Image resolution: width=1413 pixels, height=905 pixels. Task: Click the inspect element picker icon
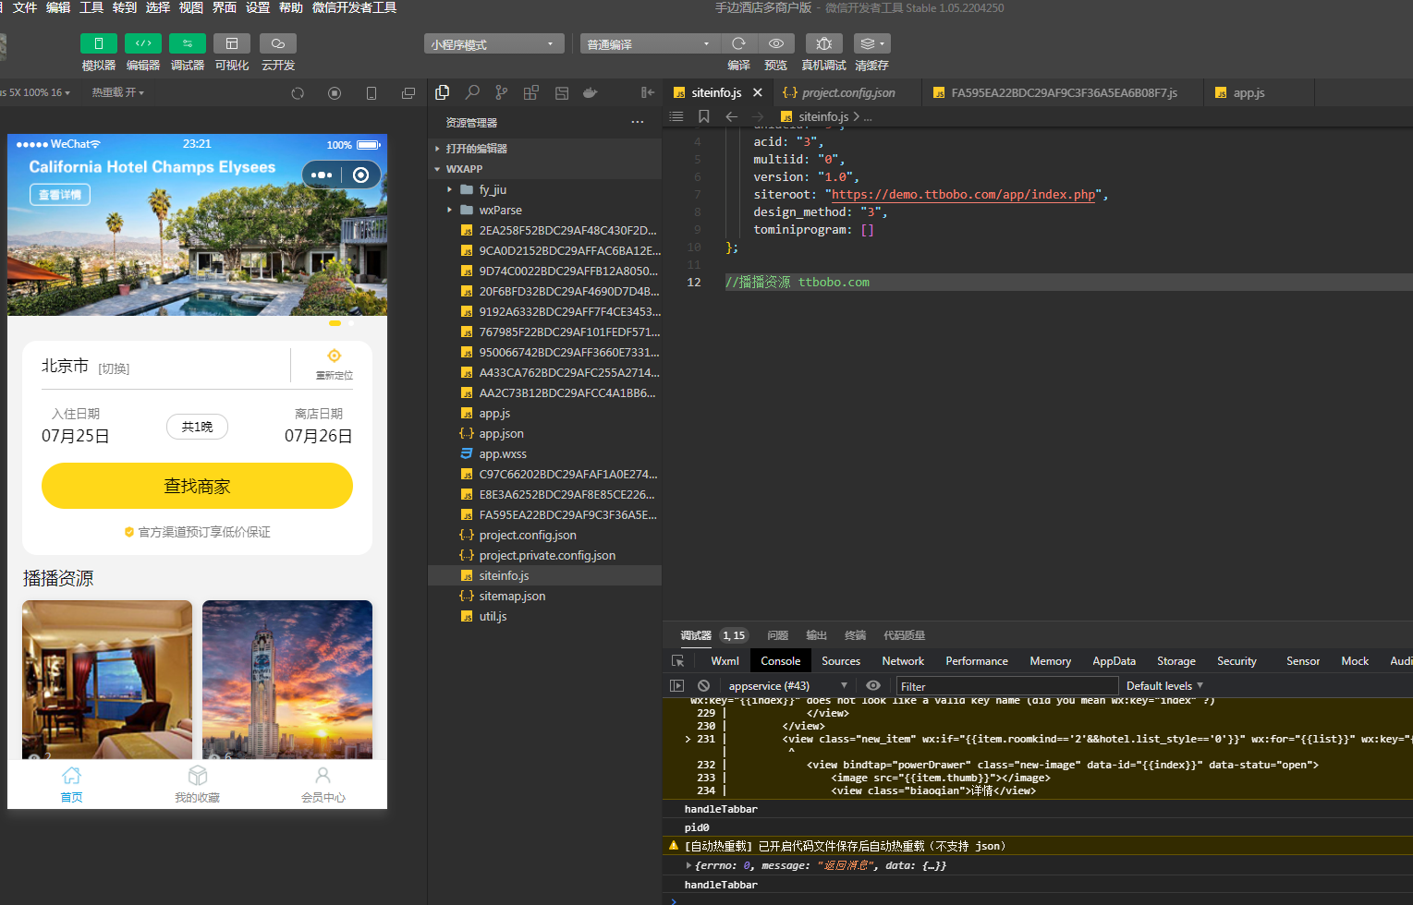tap(677, 660)
